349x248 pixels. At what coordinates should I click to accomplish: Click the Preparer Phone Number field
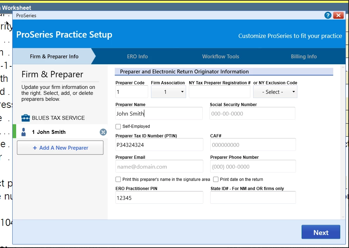[253, 167]
